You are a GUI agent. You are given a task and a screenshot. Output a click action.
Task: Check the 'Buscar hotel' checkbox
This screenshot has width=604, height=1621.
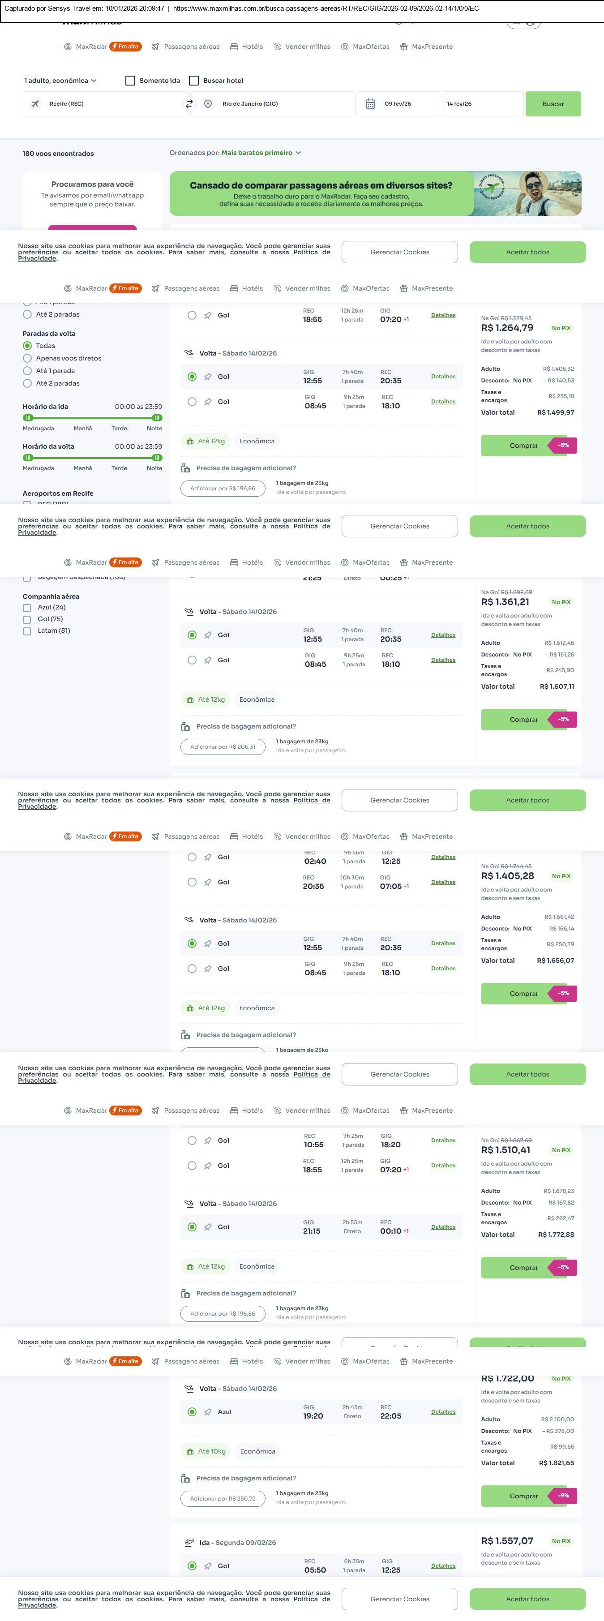(x=194, y=81)
